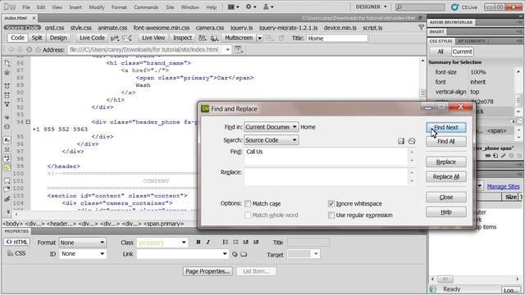The height and width of the screenshot is (295, 525).
Task: Click the browse folder icon beside Link field
Action: click(x=244, y=254)
